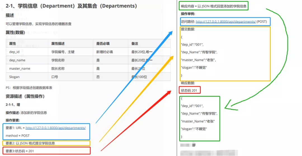This screenshot has height=156, width=302.
Task: Click the heading 2-1、学院信息（Department）及其集合
Action: click(x=72, y=6)
